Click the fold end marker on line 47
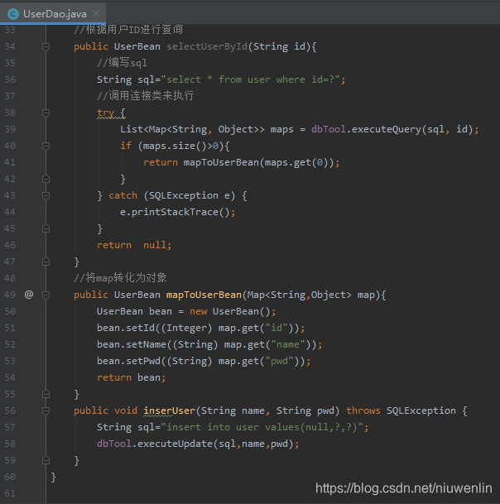Screen dimensions: 500x504 (46, 262)
